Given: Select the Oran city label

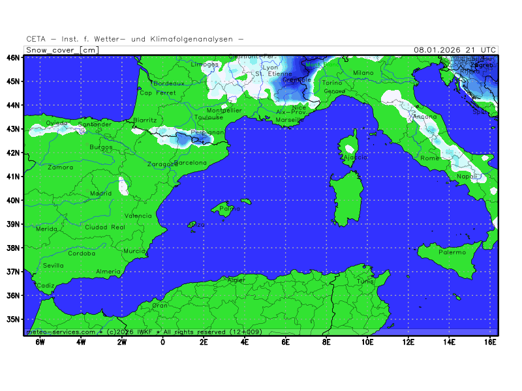Looking at the screenshot, I should [x=160, y=305].
